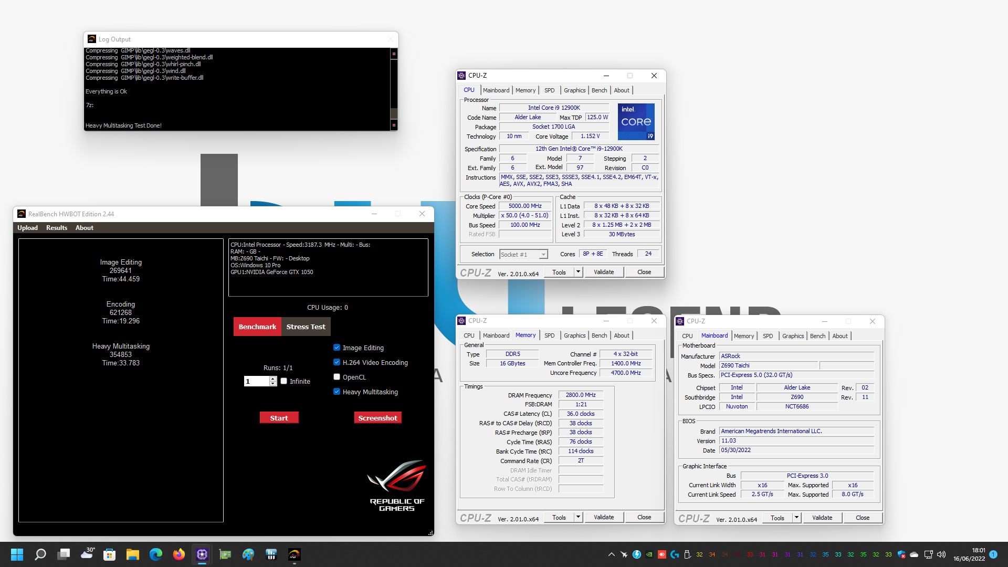Screen dimensions: 1008x567
Task: Click the safely remove USB tray icon
Action: [687, 554]
